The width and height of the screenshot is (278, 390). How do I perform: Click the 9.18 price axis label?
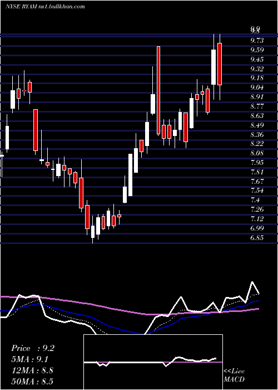pyautogui.click(x=257, y=78)
